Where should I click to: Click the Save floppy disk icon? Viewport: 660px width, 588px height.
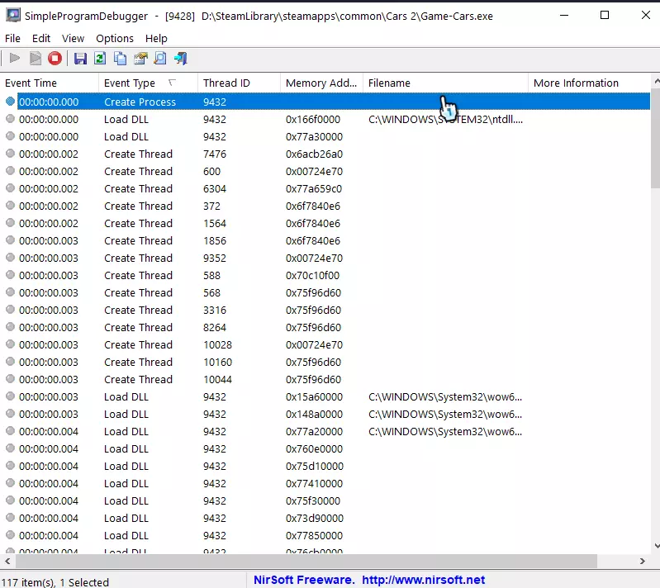[80, 58]
